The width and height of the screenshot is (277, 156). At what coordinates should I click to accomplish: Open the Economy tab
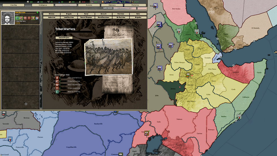pyautogui.click(x=89, y=5)
